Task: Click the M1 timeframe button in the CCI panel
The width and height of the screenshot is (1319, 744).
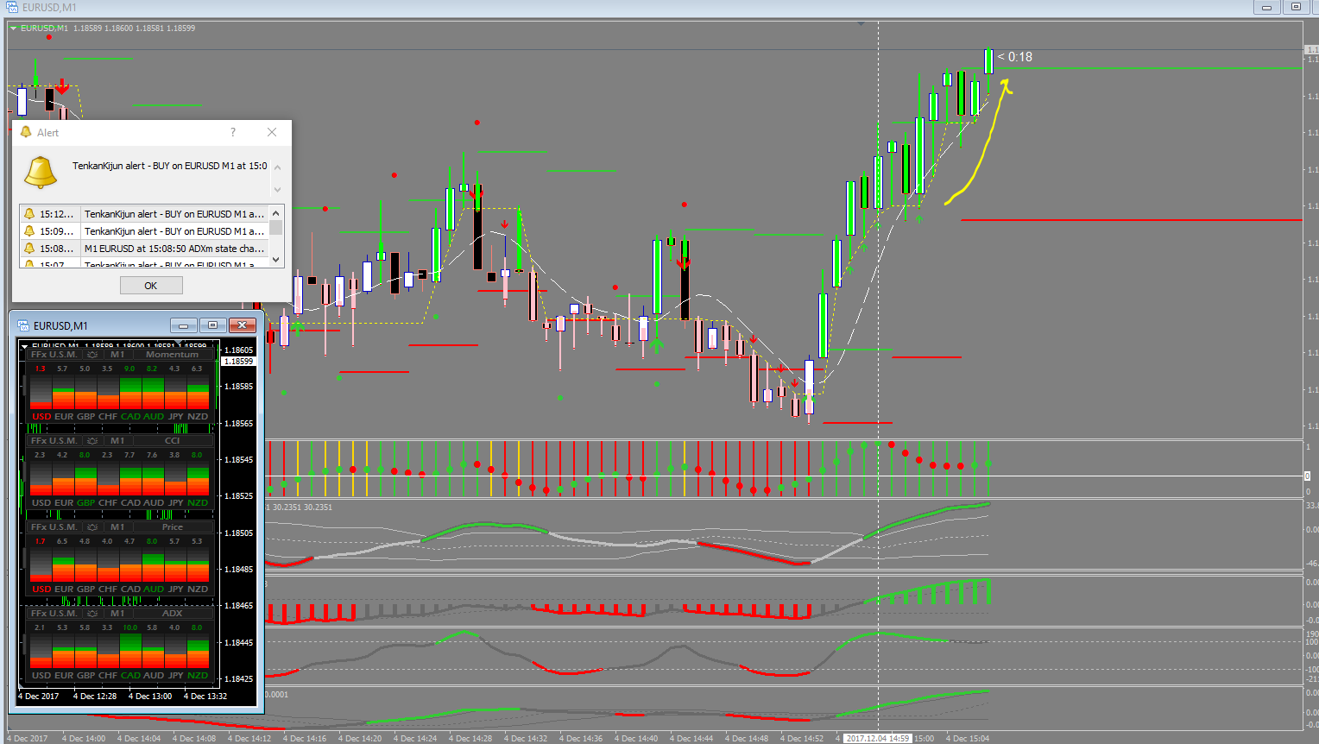Action: [x=117, y=441]
